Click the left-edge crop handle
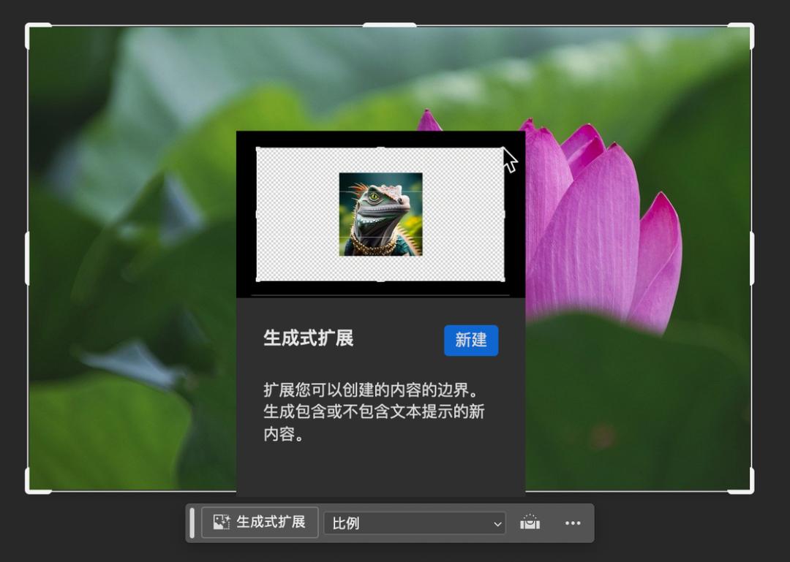The width and height of the screenshot is (790, 562). tap(27, 258)
